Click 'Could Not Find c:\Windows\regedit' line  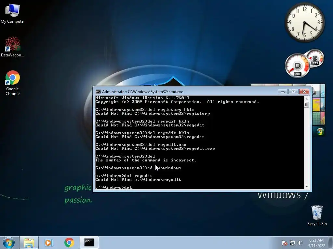pos(138,180)
